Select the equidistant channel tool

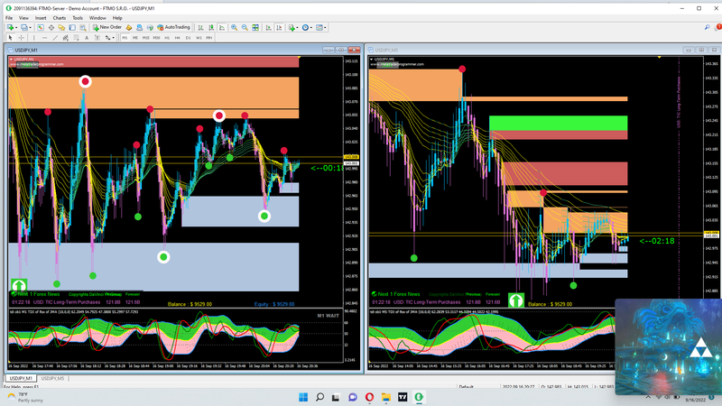tap(65, 38)
